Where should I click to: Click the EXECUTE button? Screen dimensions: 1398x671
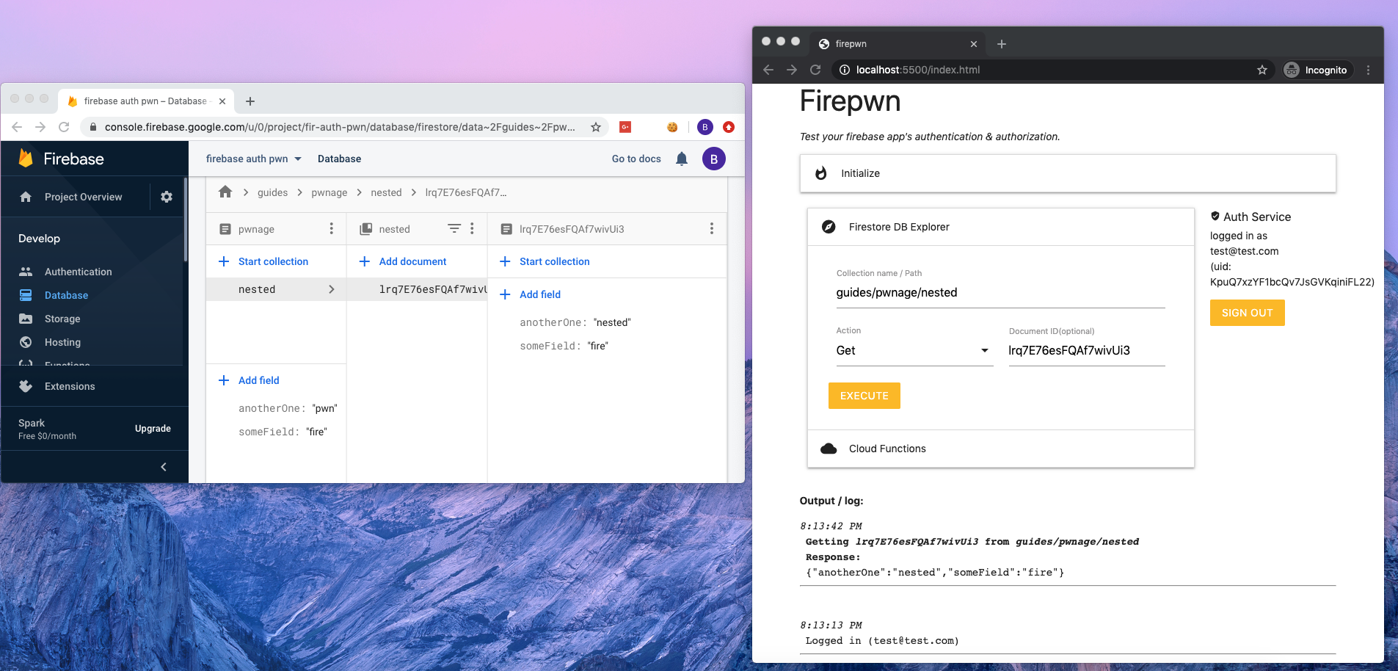click(864, 396)
